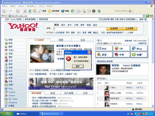This screenshot has width=155, height=116.
Task: Click the Norton AntiVirus toolbar icon
Action: [130, 11]
